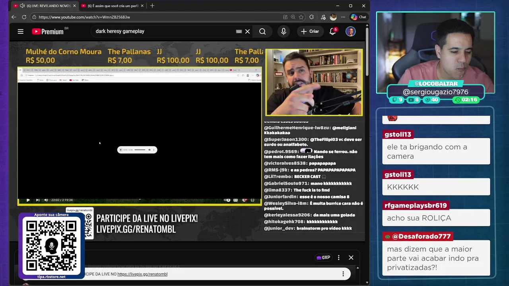Screen dimensions: 509x286
Task: Click the 0XP crown badge
Action: click(x=323, y=257)
